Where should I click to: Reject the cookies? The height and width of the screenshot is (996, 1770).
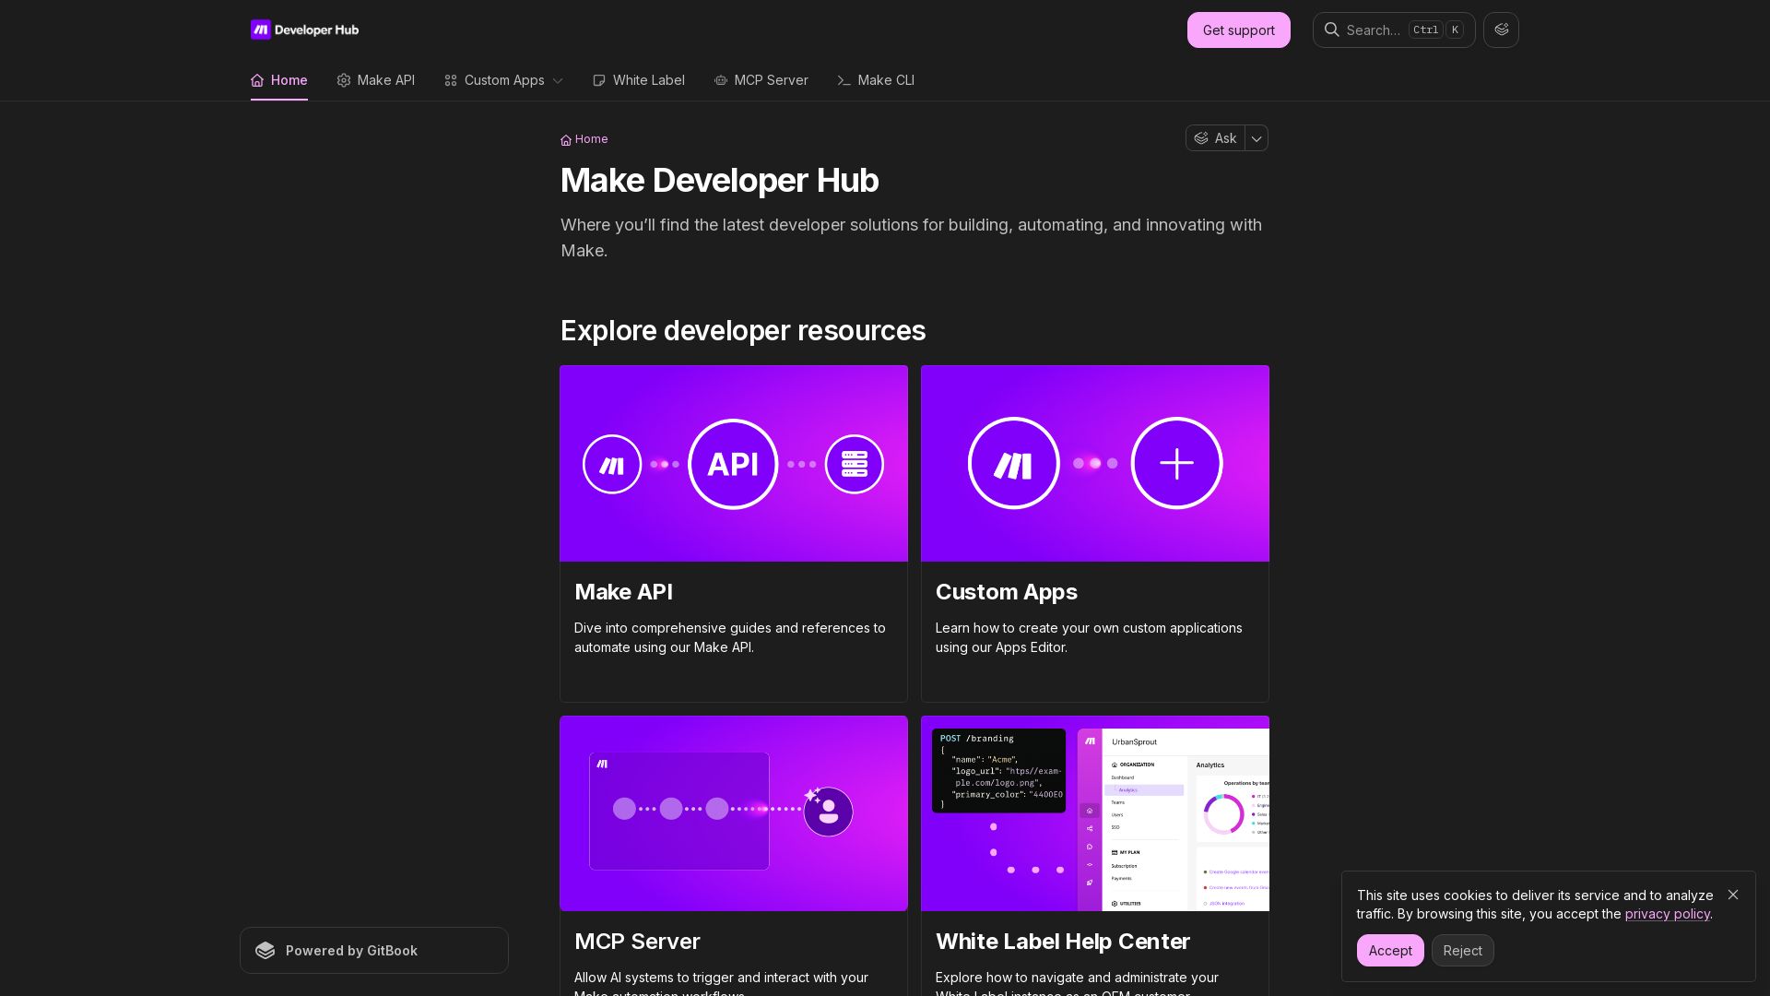tap(1463, 951)
